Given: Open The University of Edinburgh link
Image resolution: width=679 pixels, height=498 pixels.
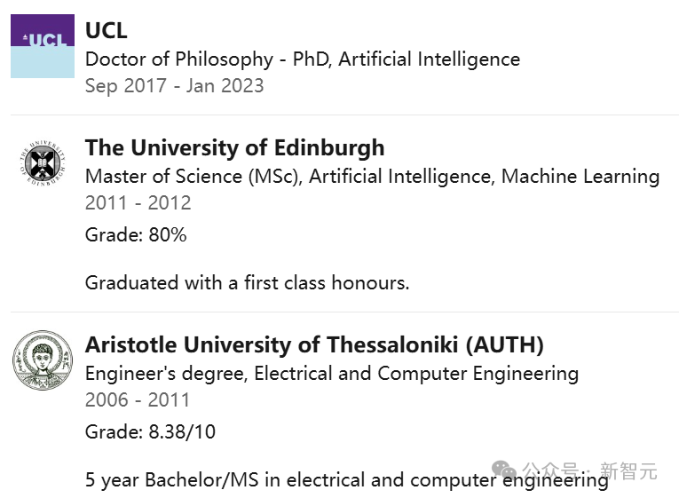Looking at the screenshot, I should click(234, 147).
